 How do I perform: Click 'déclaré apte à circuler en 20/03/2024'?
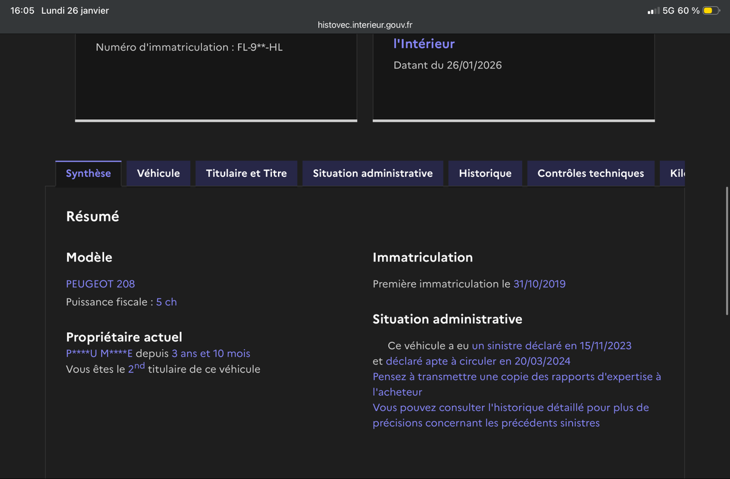(x=478, y=362)
